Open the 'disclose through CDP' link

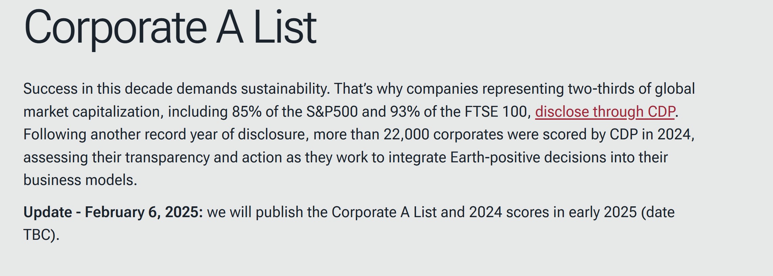click(605, 112)
